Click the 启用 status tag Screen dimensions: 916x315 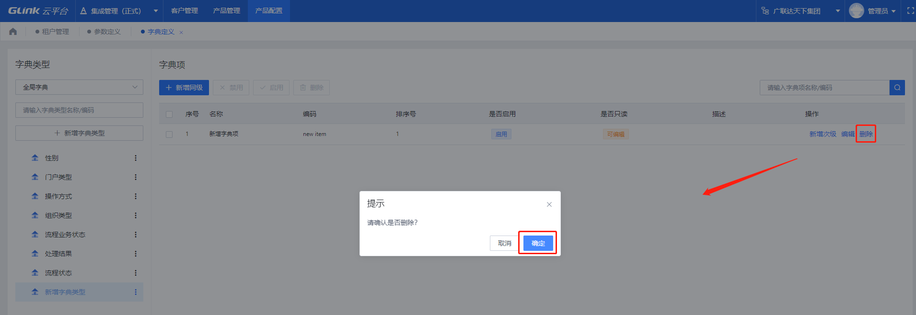pos(501,135)
